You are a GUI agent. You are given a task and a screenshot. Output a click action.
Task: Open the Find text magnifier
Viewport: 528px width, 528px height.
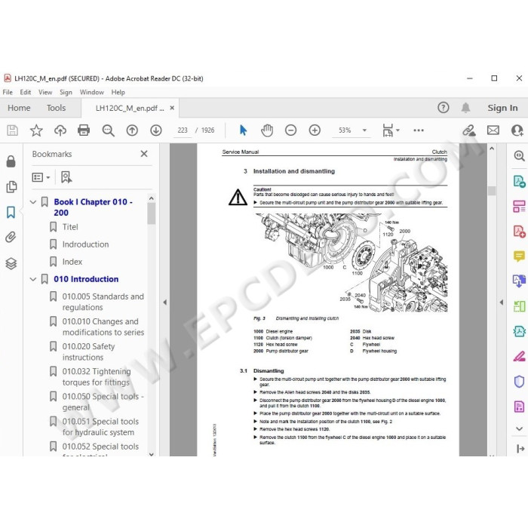click(108, 130)
